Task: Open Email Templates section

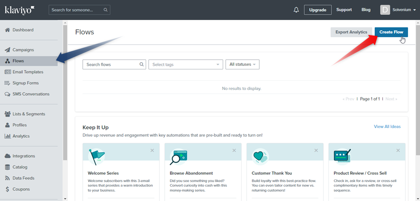Action: click(28, 72)
